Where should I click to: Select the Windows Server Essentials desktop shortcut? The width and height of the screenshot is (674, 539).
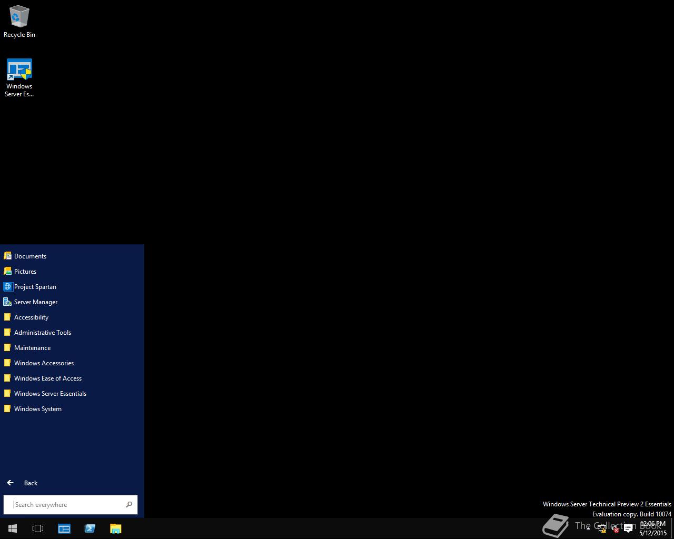click(19, 78)
